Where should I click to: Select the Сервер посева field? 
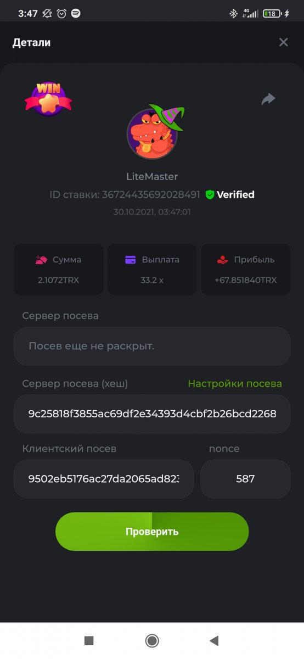152,347
